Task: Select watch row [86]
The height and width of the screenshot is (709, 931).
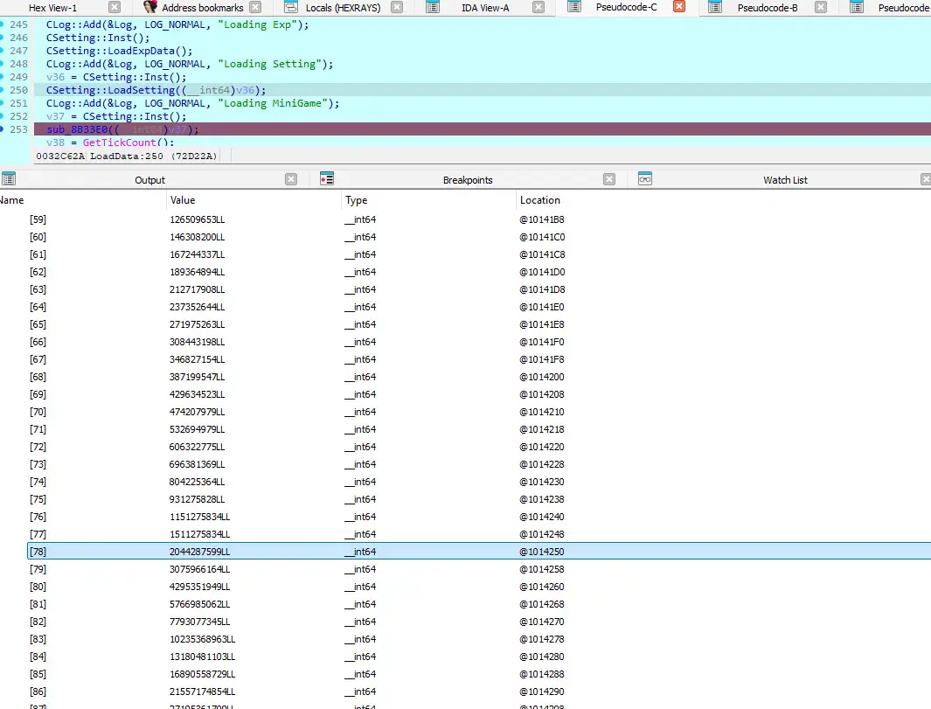Action: pyautogui.click(x=478, y=692)
